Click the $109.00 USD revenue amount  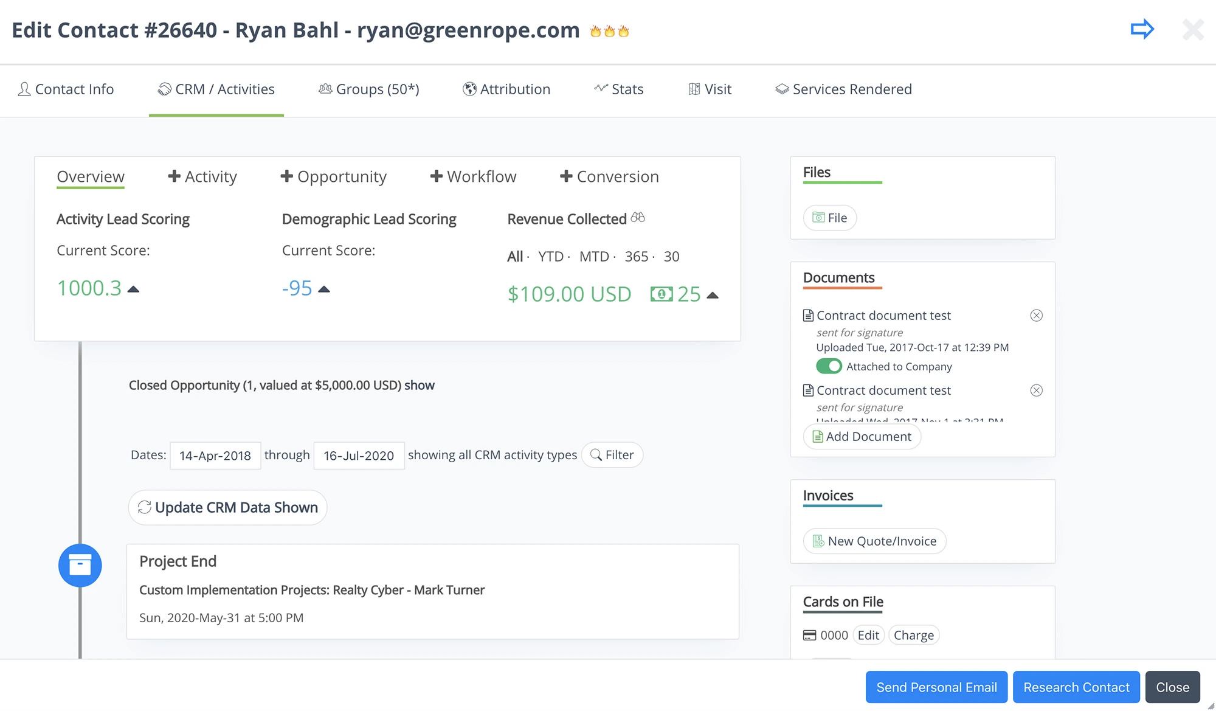click(570, 294)
